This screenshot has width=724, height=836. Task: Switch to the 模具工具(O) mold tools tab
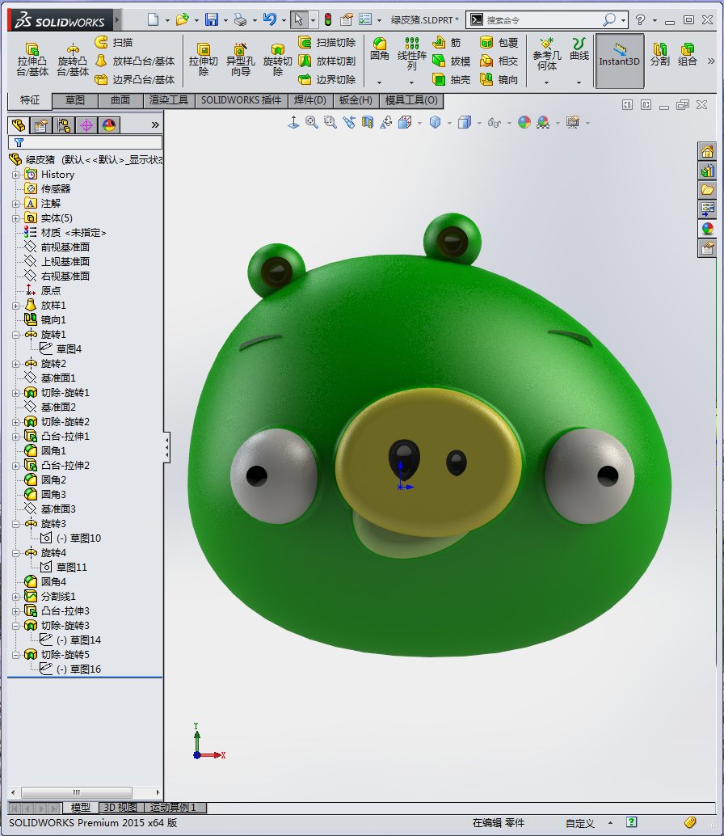[x=410, y=100]
